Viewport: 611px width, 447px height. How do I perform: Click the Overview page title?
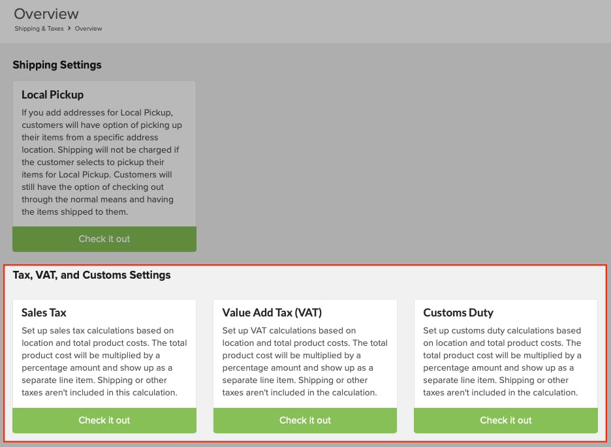click(46, 14)
